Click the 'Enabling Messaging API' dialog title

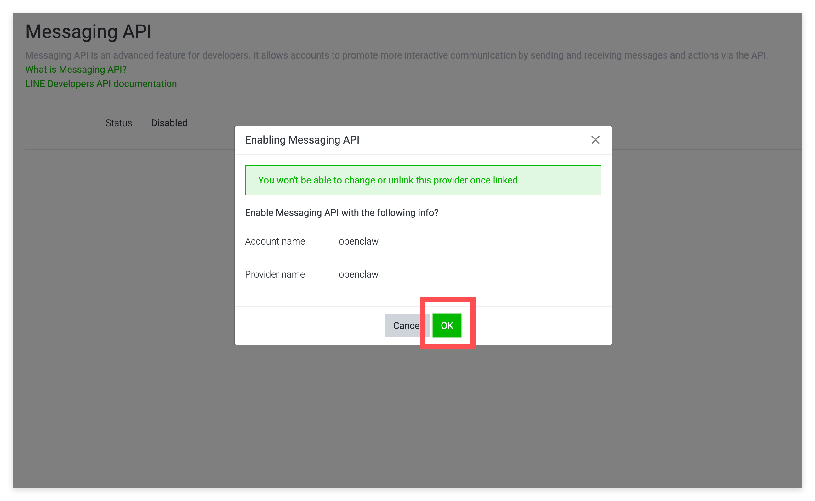[302, 140]
